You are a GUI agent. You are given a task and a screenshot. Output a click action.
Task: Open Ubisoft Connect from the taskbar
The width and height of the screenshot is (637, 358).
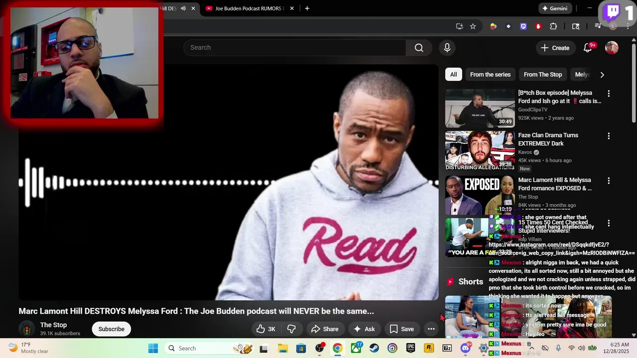click(x=392, y=348)
